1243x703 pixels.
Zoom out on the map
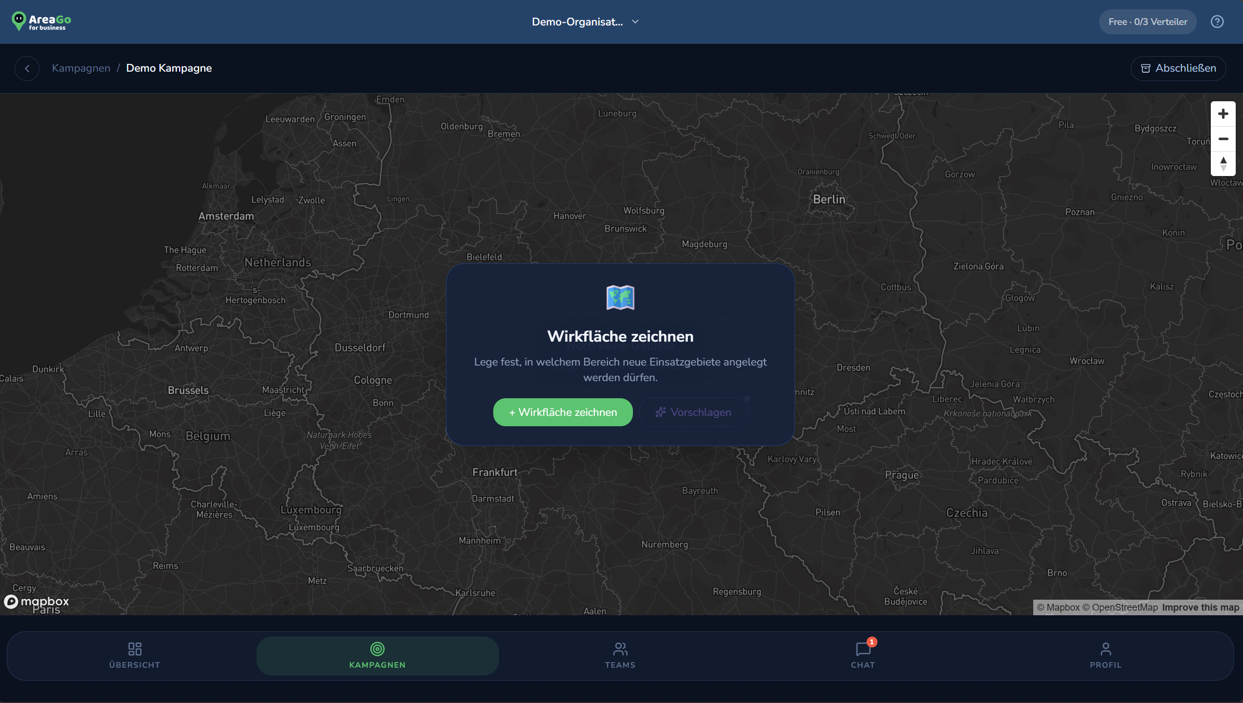pos(1223,139)
